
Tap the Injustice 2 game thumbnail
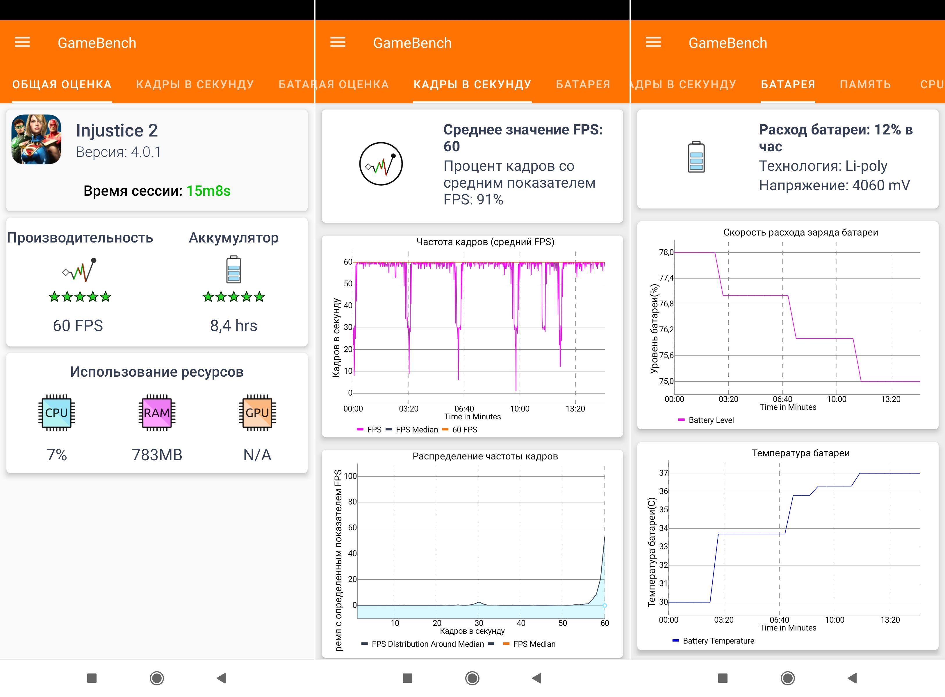point(36,139)
